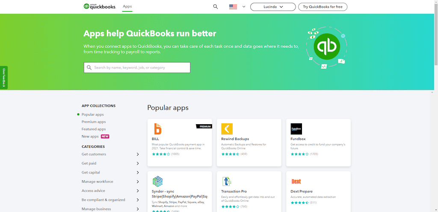The height and width of the screenshot is (212, 438).
Task: Click the QuickBooks logo in header
Action: coord(99,6)
